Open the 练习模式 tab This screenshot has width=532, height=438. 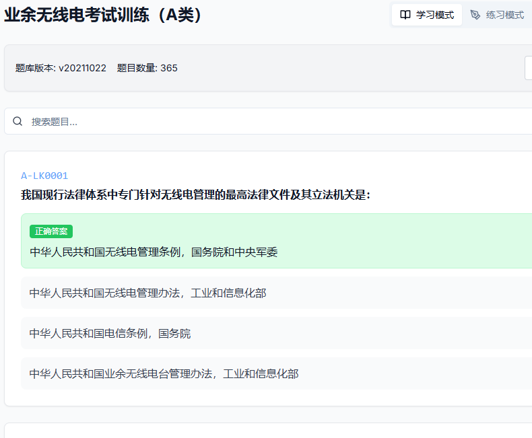[497, 15]
